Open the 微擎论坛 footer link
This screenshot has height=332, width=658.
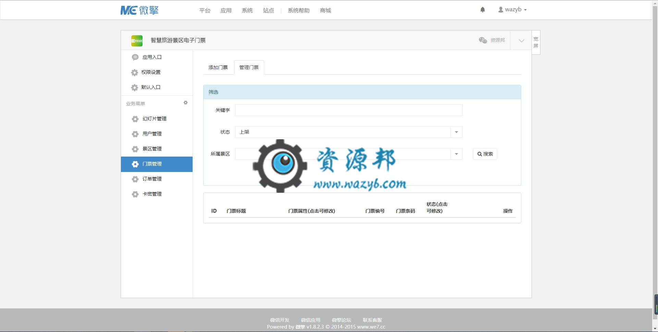pyautogui.click(x=341, y=320)
